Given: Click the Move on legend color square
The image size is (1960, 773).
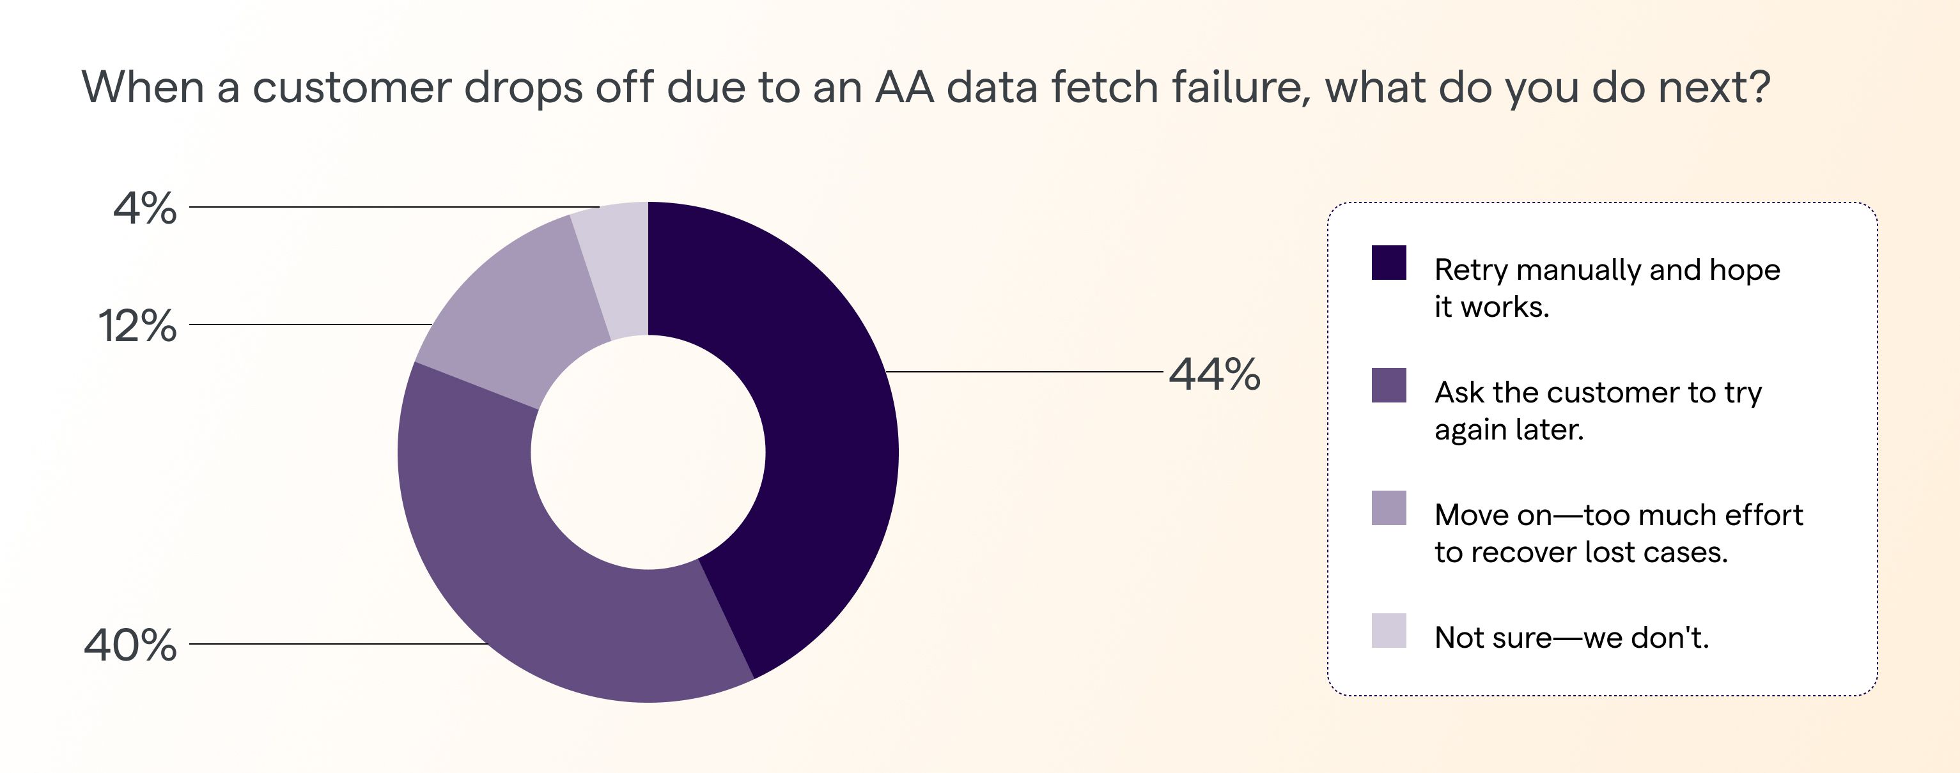Looking at the screenshot, I should (x=1388, y=508).
